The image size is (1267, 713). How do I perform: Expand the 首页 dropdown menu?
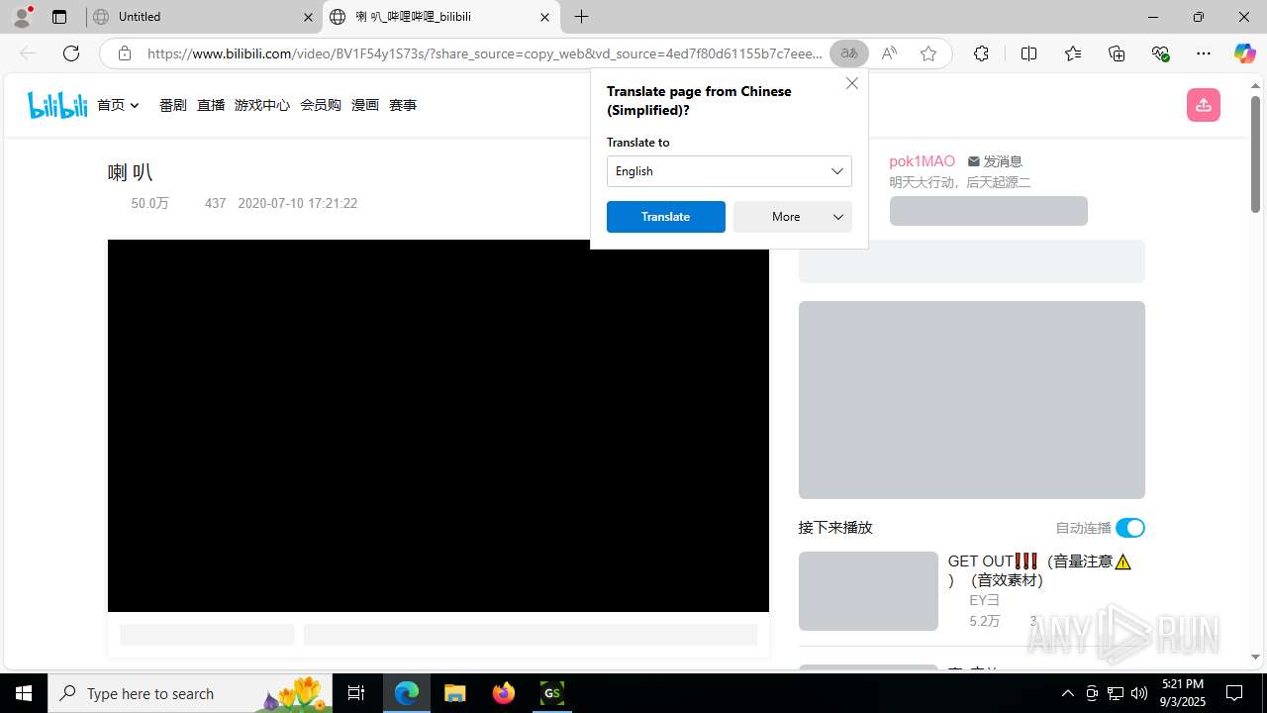[x=118, y=105]
